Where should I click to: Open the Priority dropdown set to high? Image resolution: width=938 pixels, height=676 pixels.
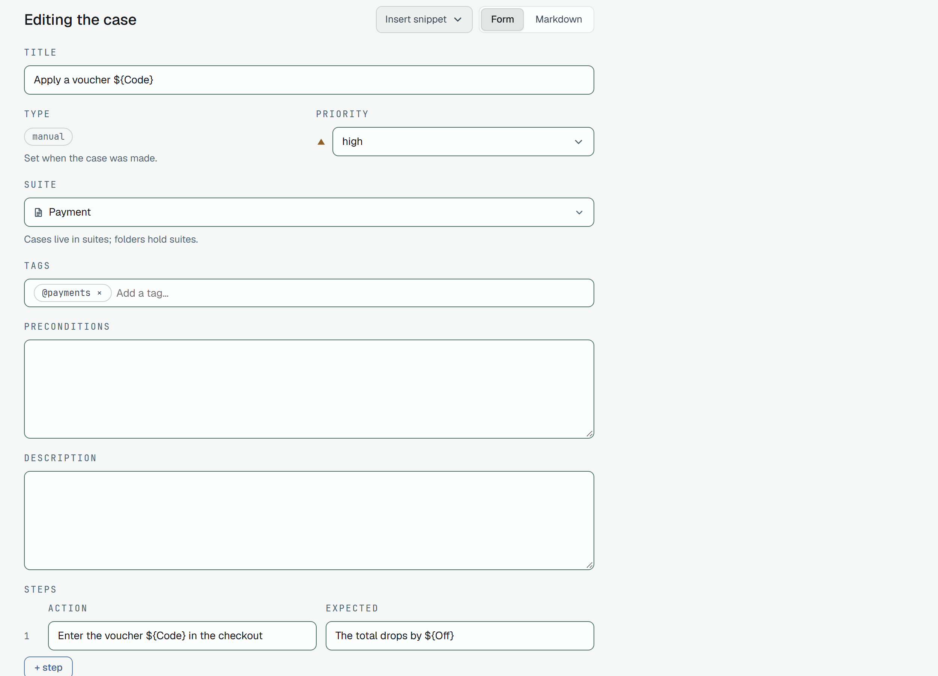click(x=463, y=142)
